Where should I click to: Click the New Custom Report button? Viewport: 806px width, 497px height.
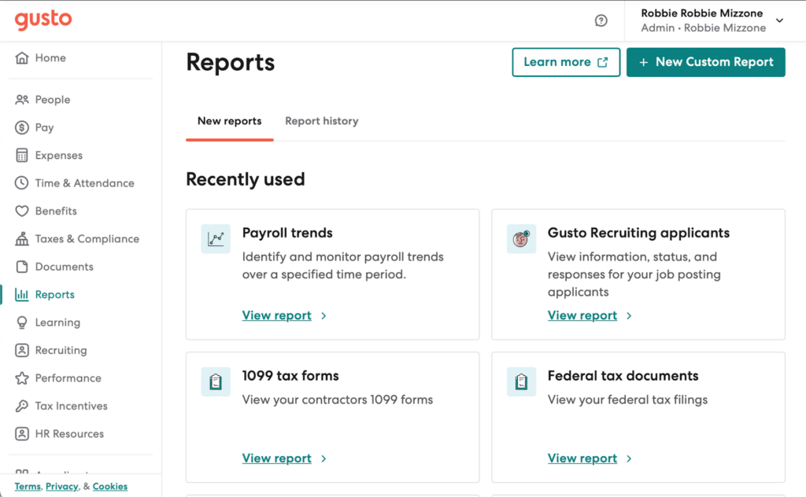click(x=705, y=61)
